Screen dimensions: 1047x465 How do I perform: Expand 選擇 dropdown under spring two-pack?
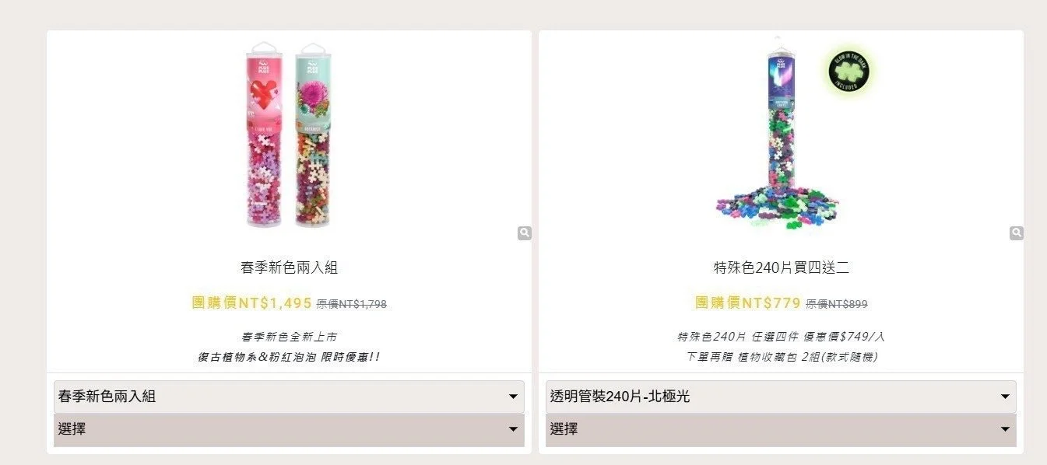[289, 429]
